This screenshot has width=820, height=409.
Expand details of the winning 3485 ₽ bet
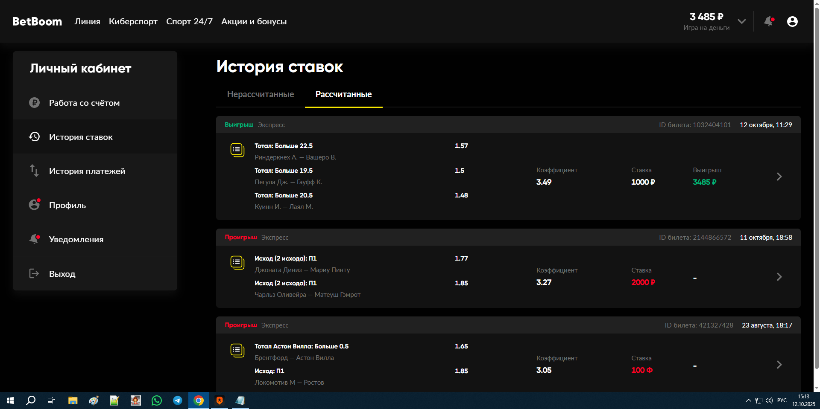tap(779, 177)
